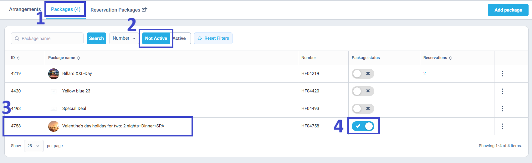Open the Yellow blue 23 kebab menu
The height and width of the screenshot is (163, 532).
point(503,91)
